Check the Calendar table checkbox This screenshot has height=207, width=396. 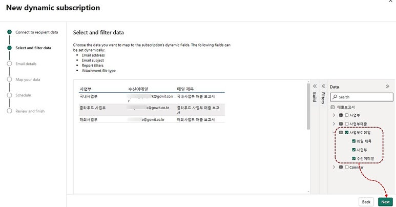pyautogui.click(x=347, y=167)
